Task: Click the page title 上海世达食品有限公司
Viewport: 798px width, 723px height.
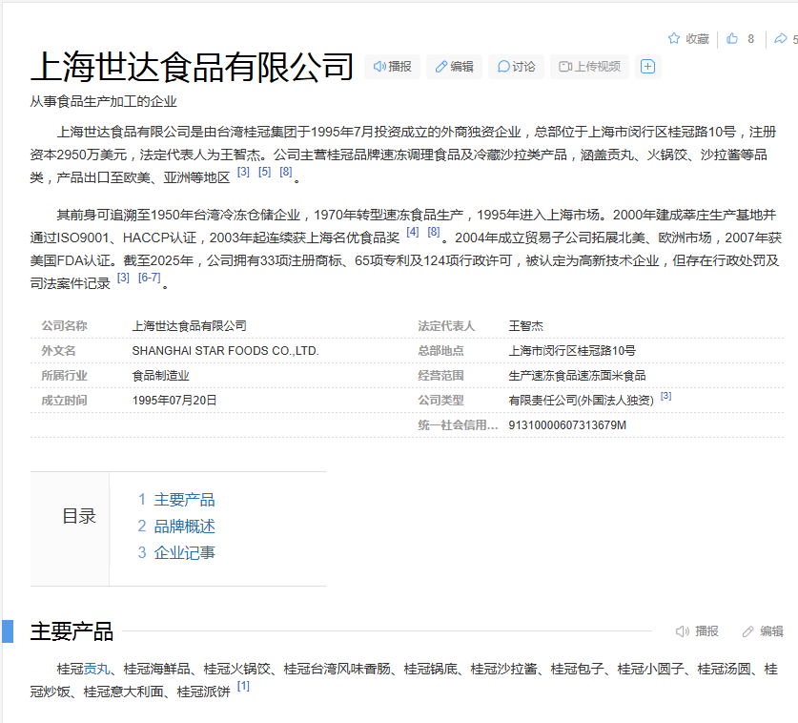Action: [x=192, y=67]
